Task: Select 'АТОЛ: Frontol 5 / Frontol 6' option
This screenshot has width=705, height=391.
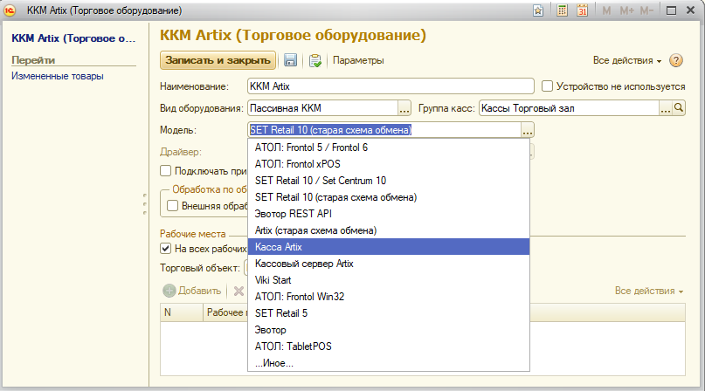Action: coord(389,147)
